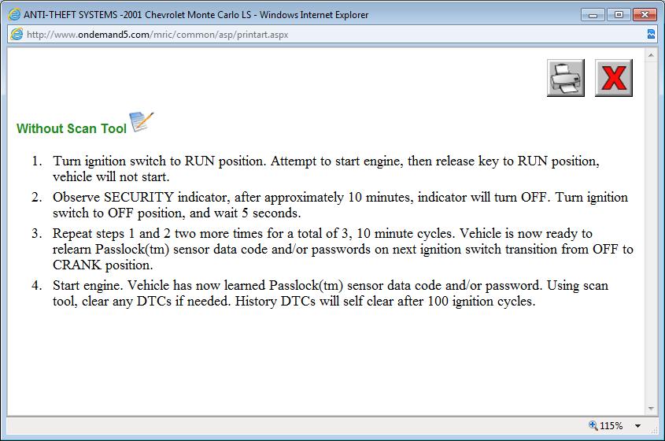
Task: Click the Without Scan Tool heading
Action: click(72, 128)
